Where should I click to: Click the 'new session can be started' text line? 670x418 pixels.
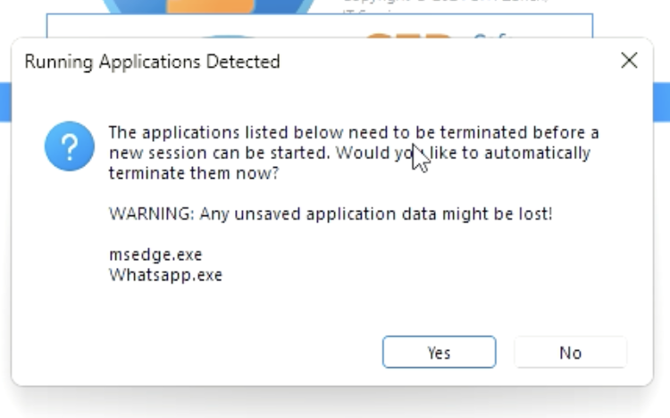[x=349, y=153]
